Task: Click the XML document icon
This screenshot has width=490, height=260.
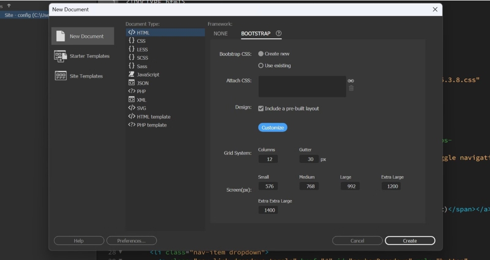Action: pyautogui.click(x=131, y=100)
